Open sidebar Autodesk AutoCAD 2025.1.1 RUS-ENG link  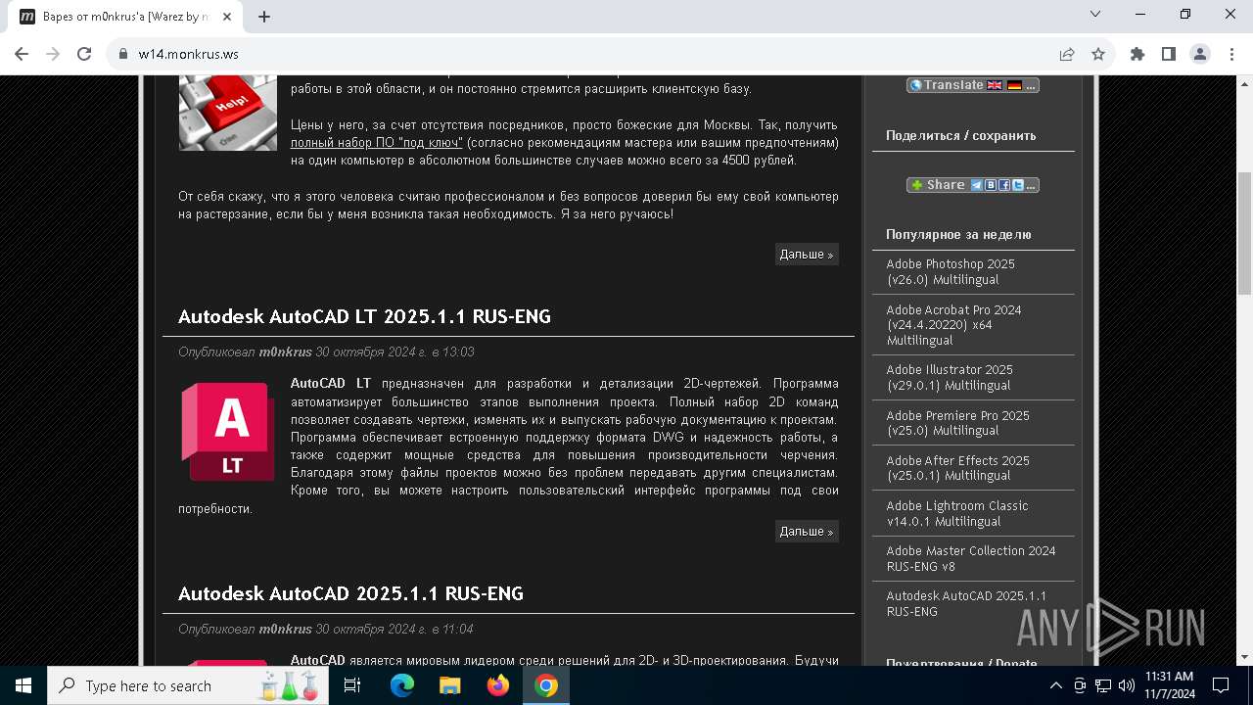[x=966, y=604]
